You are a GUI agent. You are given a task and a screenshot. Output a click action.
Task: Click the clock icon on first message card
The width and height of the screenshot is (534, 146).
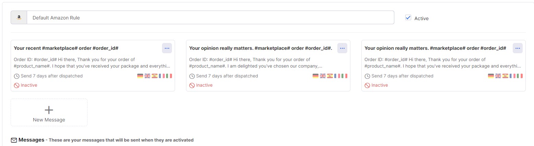pos(16,76)
